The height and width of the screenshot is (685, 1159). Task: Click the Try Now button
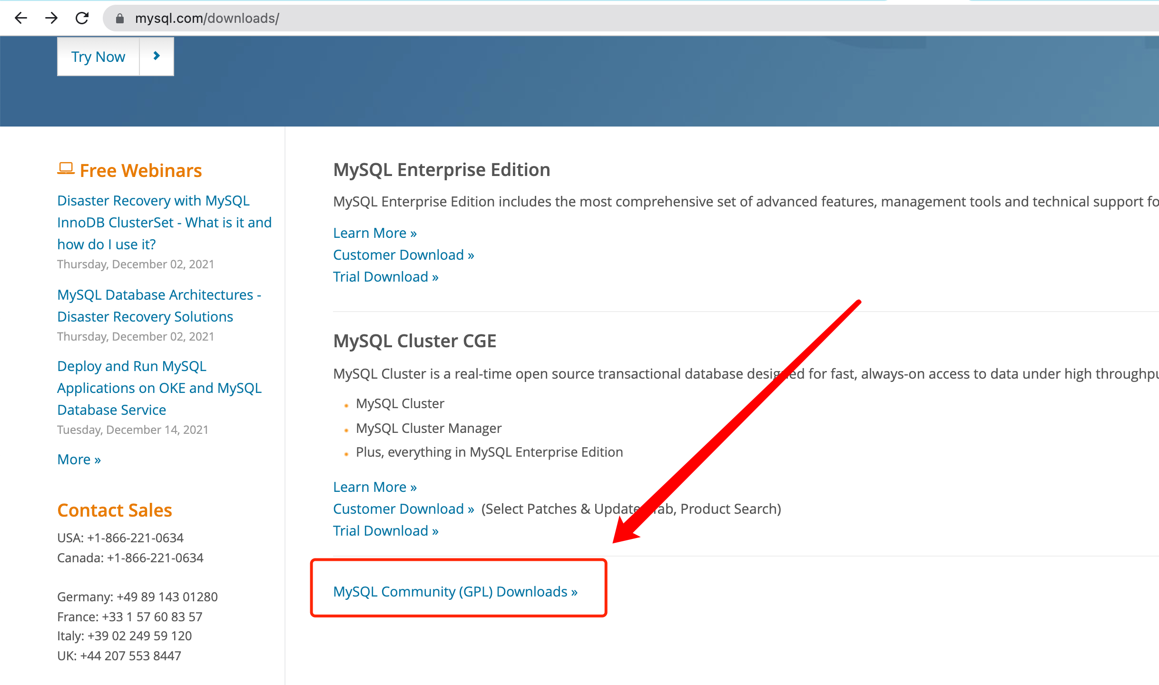click(x=98, y=56)
